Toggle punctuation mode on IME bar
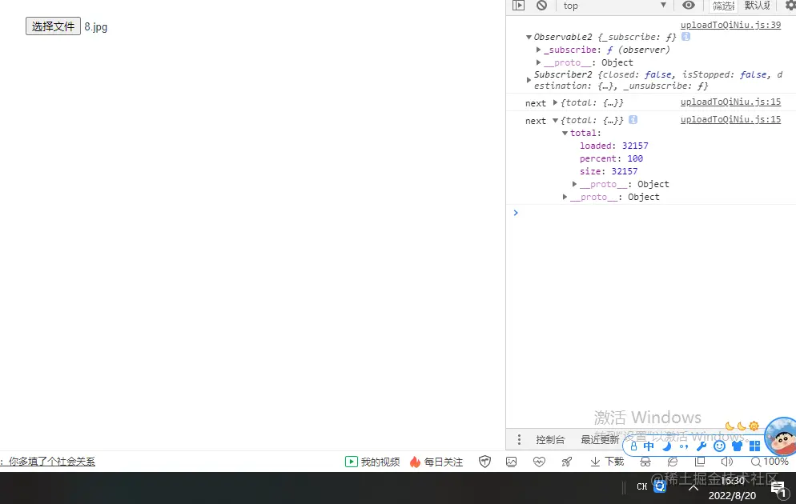Image resolution: width=796 pixels, height=504 pixels. [684, 446]
